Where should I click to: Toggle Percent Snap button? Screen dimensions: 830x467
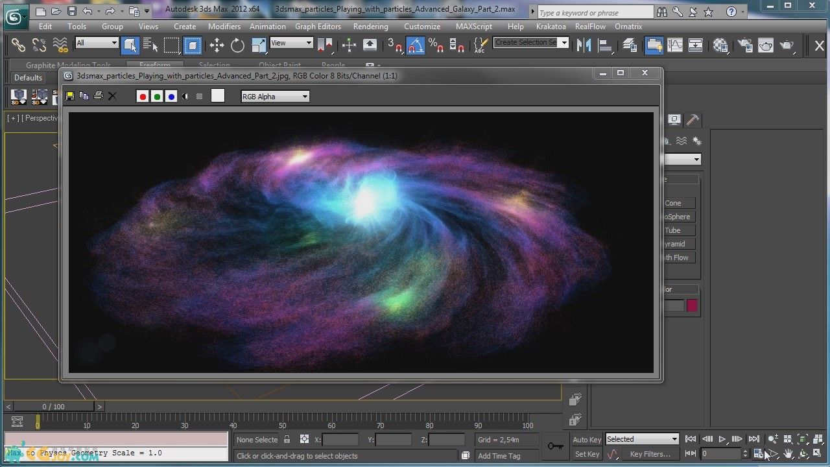coord(436,45)
